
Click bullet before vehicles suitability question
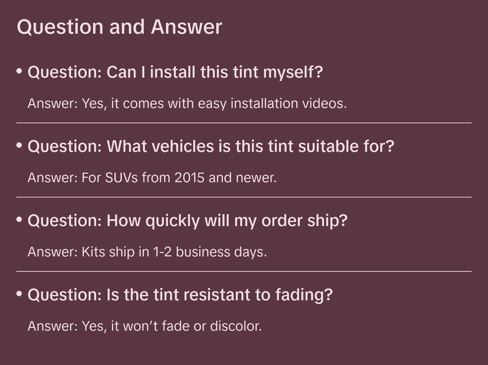click(x=19, y=146)
